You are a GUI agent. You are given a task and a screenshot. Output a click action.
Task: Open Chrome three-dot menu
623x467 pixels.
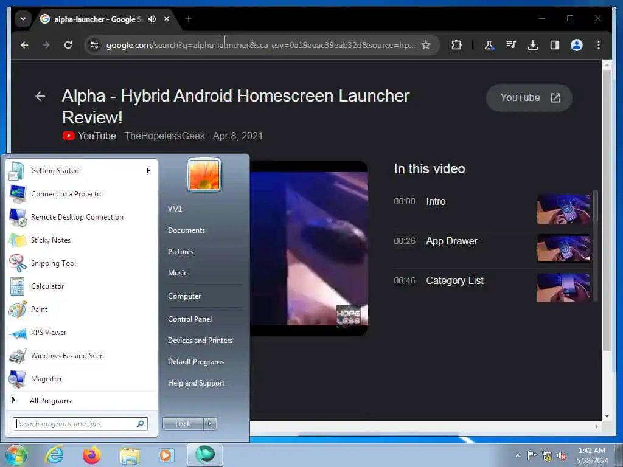599,45
